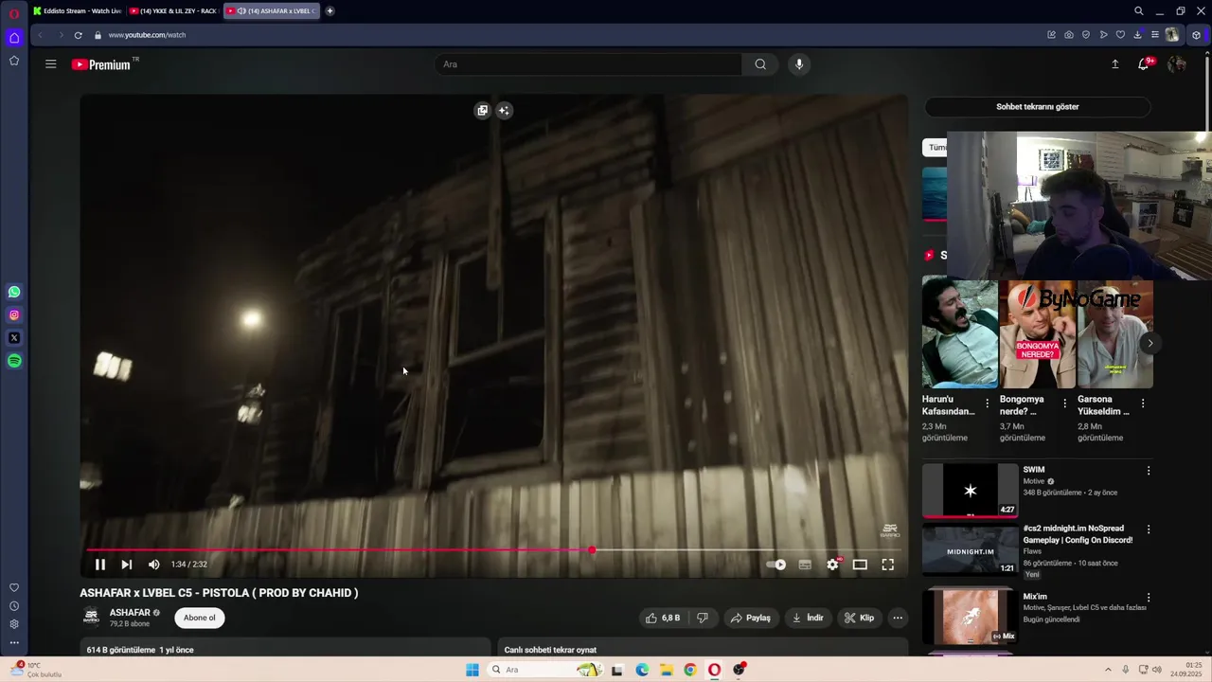This screenshot has width=1212, height=682.
Task: Open Short 'Bongomya nerde?'
Action: 1037,333
